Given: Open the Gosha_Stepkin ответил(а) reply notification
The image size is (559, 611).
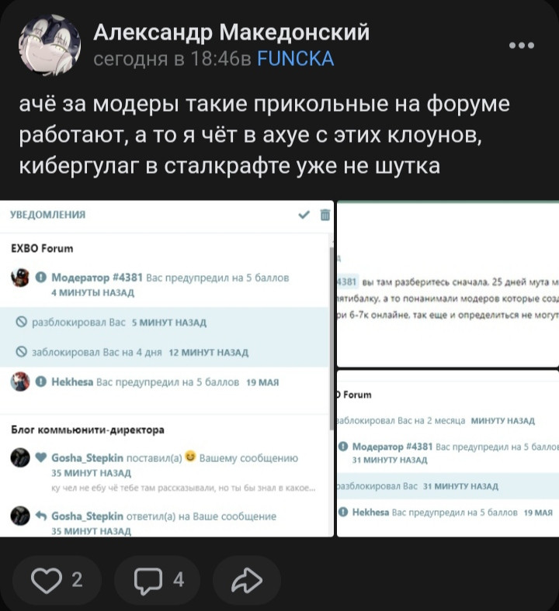Looking at the screenshot, I should point(164,521).
